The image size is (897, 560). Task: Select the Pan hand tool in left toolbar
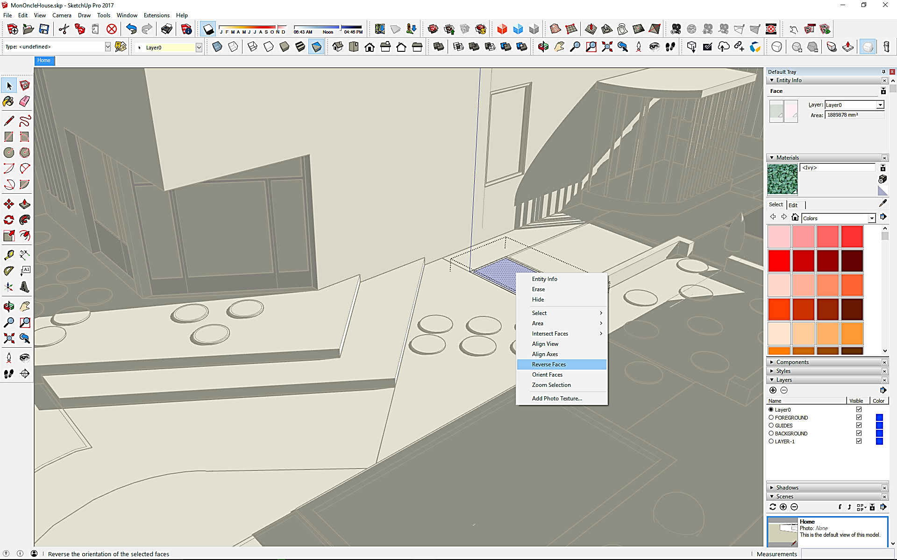(25, 307)
